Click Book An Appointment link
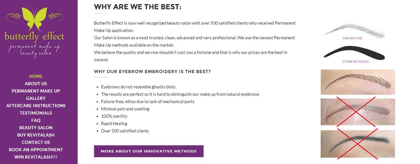Image resolution: width=420 pixels, height=164 pixels. click(x=36, y=150)
